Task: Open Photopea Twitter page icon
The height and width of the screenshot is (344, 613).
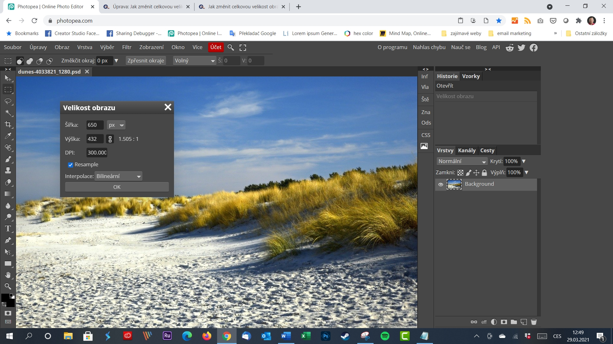Action: [521, 47]
